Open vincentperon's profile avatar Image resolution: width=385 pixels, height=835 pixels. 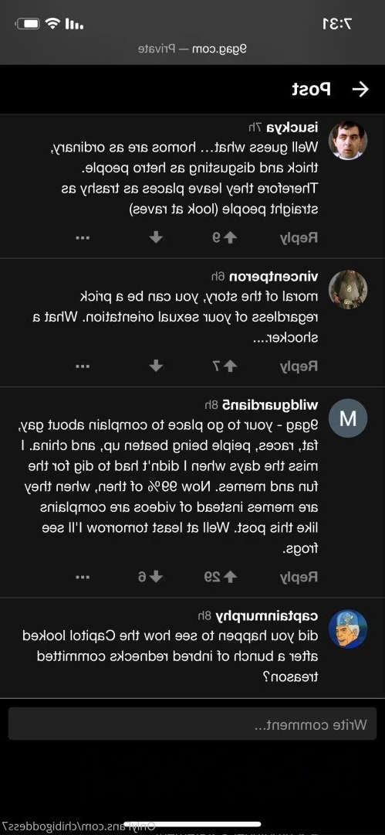pyautogui.click(x=348, y=290)
